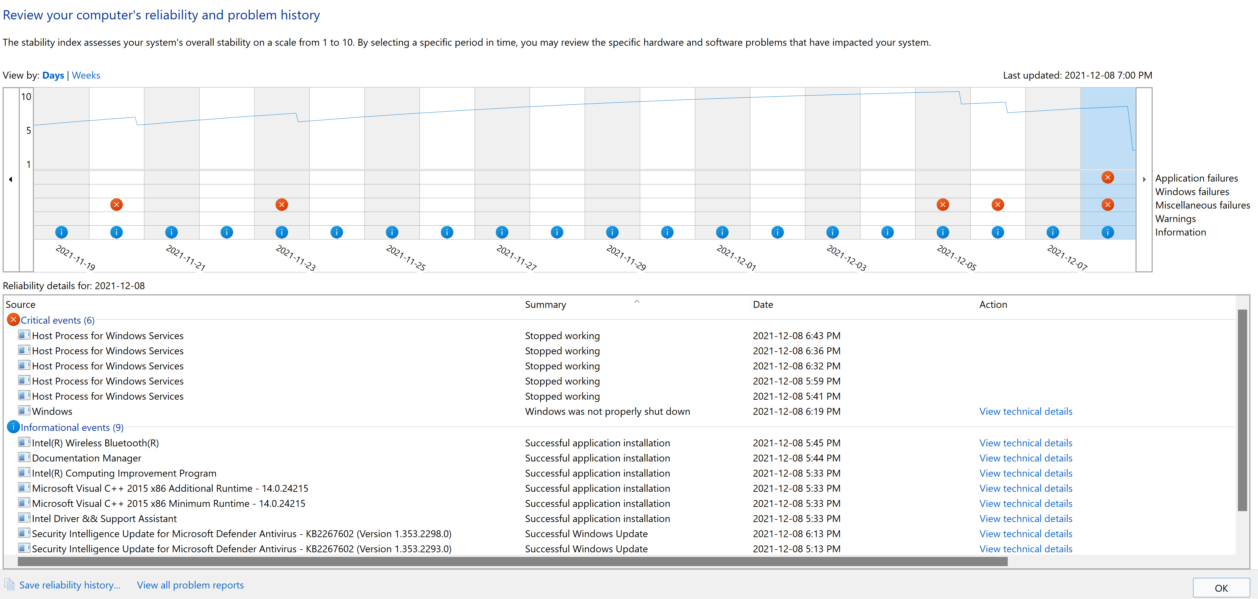
Task: Collapse the Informational events section
Action: point(71,427)
